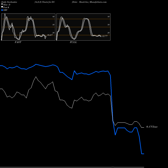Viewport: 168px width, 168px height.
Task: Click the 'Slow D' legend text
Action: (7, 5)
